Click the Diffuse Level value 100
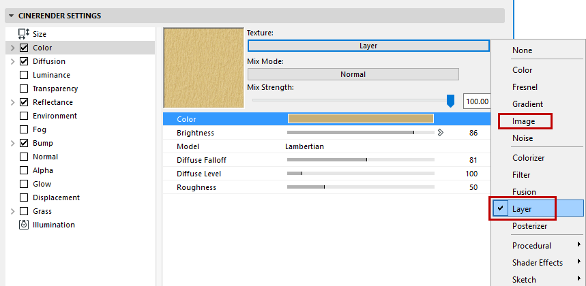Viewport: 586px width, 286px height. 471,174
